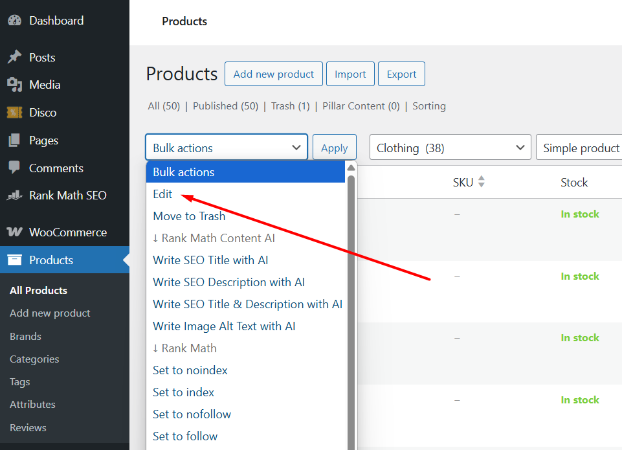
Task: Filter by Published (50)
Action: click(x=225, y=106)
